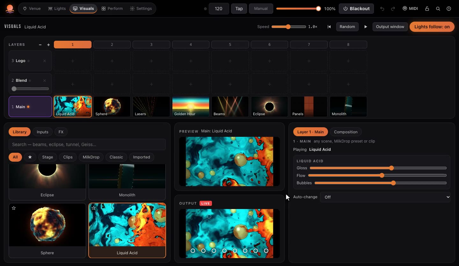The image size is (459, 266).
Task: Open search with the magnifier icon
Action: (x=438, y=9)
